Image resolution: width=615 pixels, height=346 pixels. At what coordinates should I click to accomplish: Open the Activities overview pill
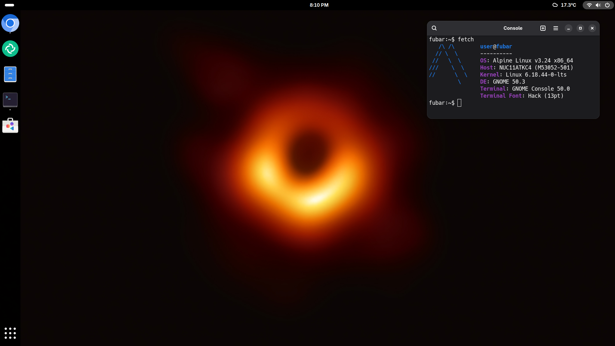(x=10, y=5)
